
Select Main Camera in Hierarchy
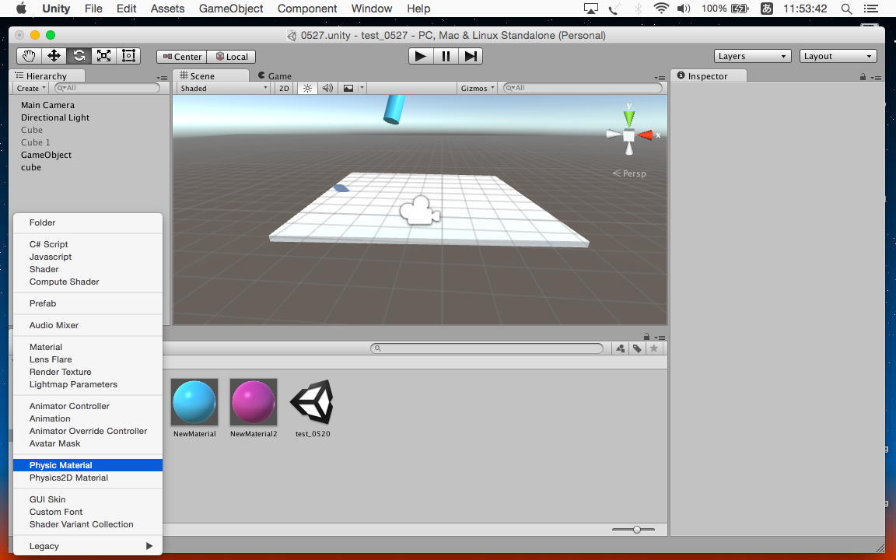coord(47,105)
